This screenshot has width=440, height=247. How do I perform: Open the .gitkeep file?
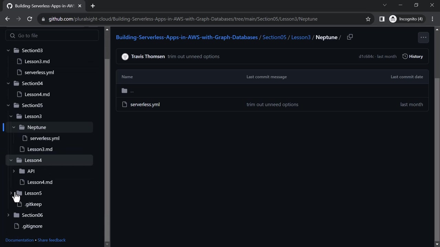click(x=33, y=204)
